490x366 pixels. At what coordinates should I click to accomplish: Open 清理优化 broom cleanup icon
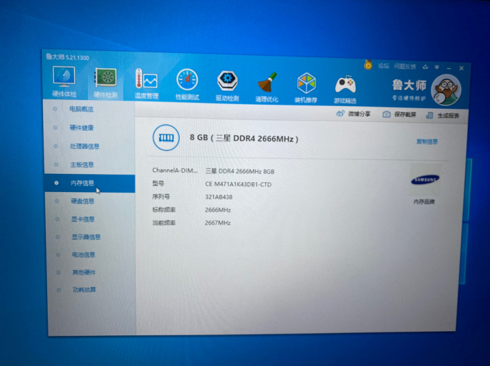pyautogui.click(x=267, y=87)
